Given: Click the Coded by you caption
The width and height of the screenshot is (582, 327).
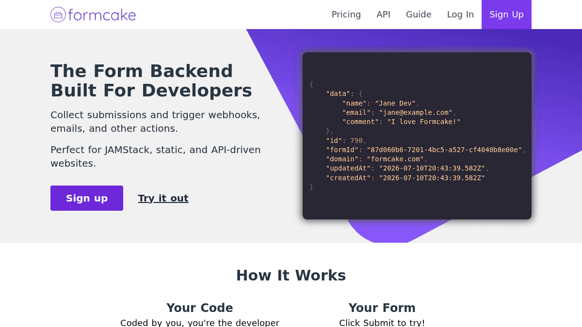Looking at the screenshot, I should [200, 323].
